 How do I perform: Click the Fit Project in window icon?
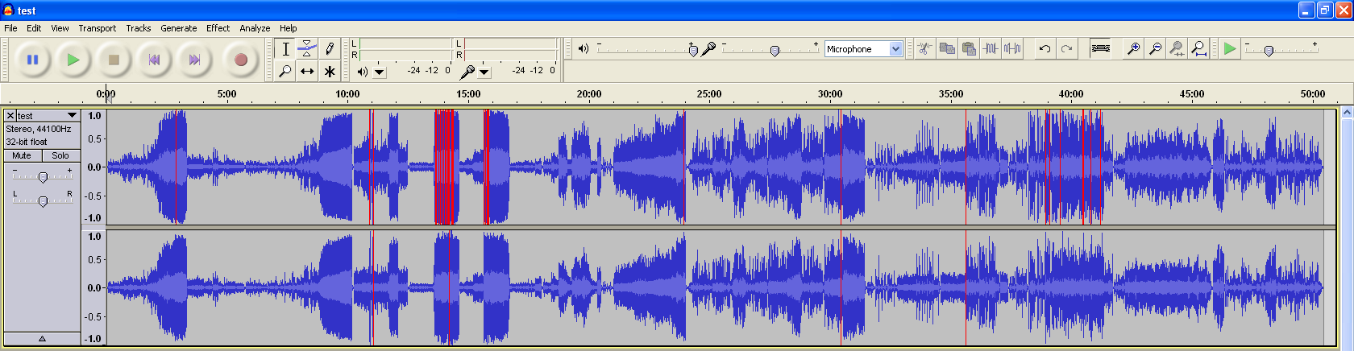coord(1198,48)
